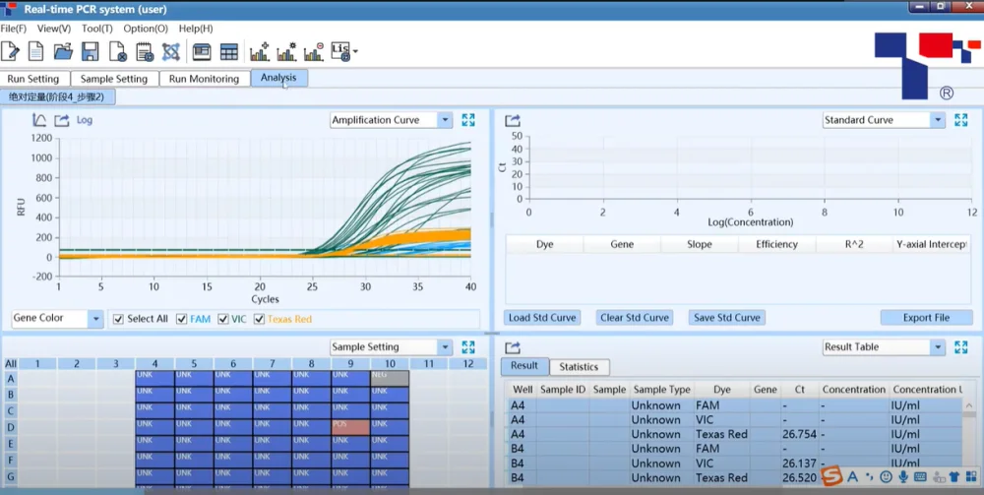Toggle the Texas Red dye checkbox

[259, 319]
